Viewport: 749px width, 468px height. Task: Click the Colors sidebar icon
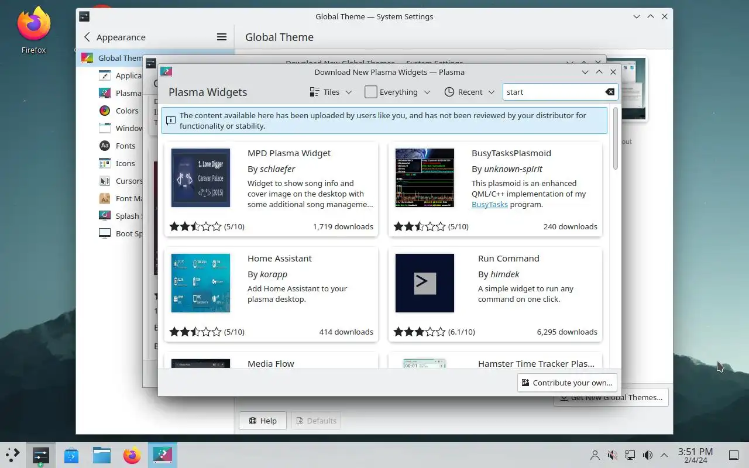point(105,111)
